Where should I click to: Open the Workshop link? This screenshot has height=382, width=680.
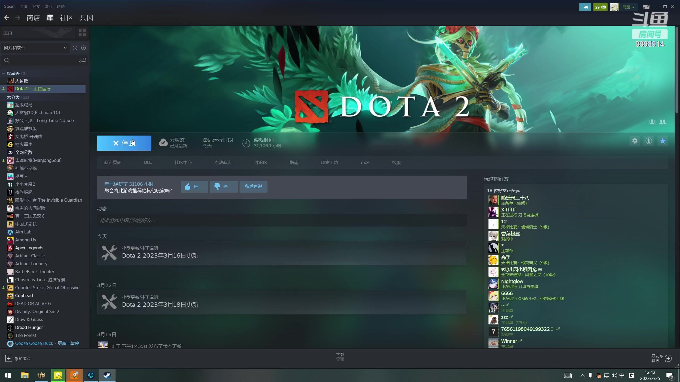coord(329,162)
